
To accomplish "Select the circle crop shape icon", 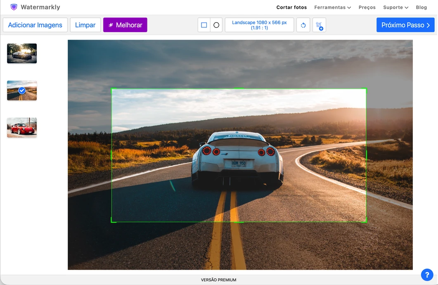I will [x=216, y=25].
